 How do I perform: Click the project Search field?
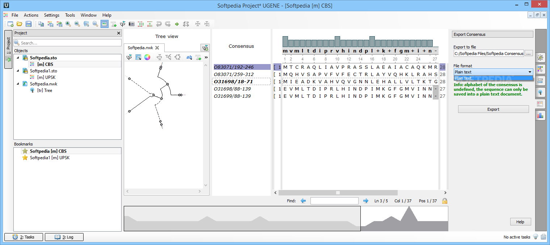coord(68,43)
